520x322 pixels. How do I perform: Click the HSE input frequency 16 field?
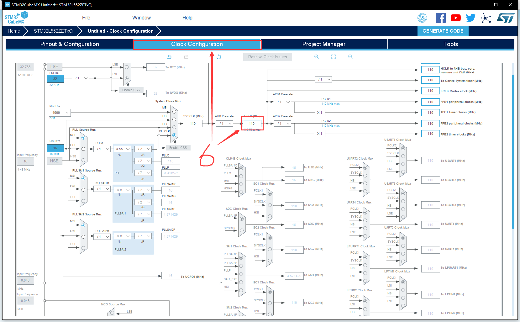(25, 161)
